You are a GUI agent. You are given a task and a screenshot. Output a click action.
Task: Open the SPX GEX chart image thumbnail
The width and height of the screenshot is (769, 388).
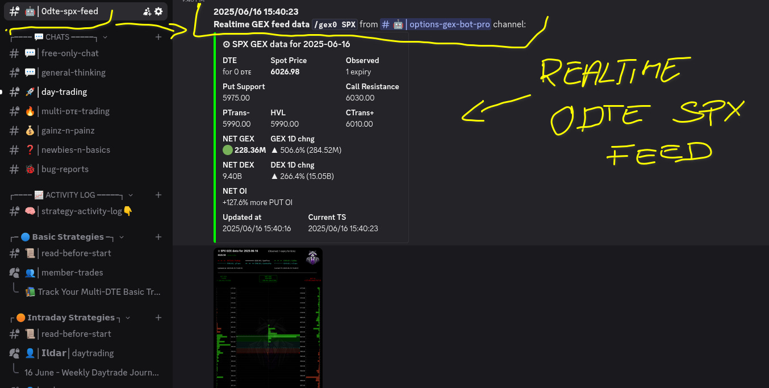pos(268,318)
